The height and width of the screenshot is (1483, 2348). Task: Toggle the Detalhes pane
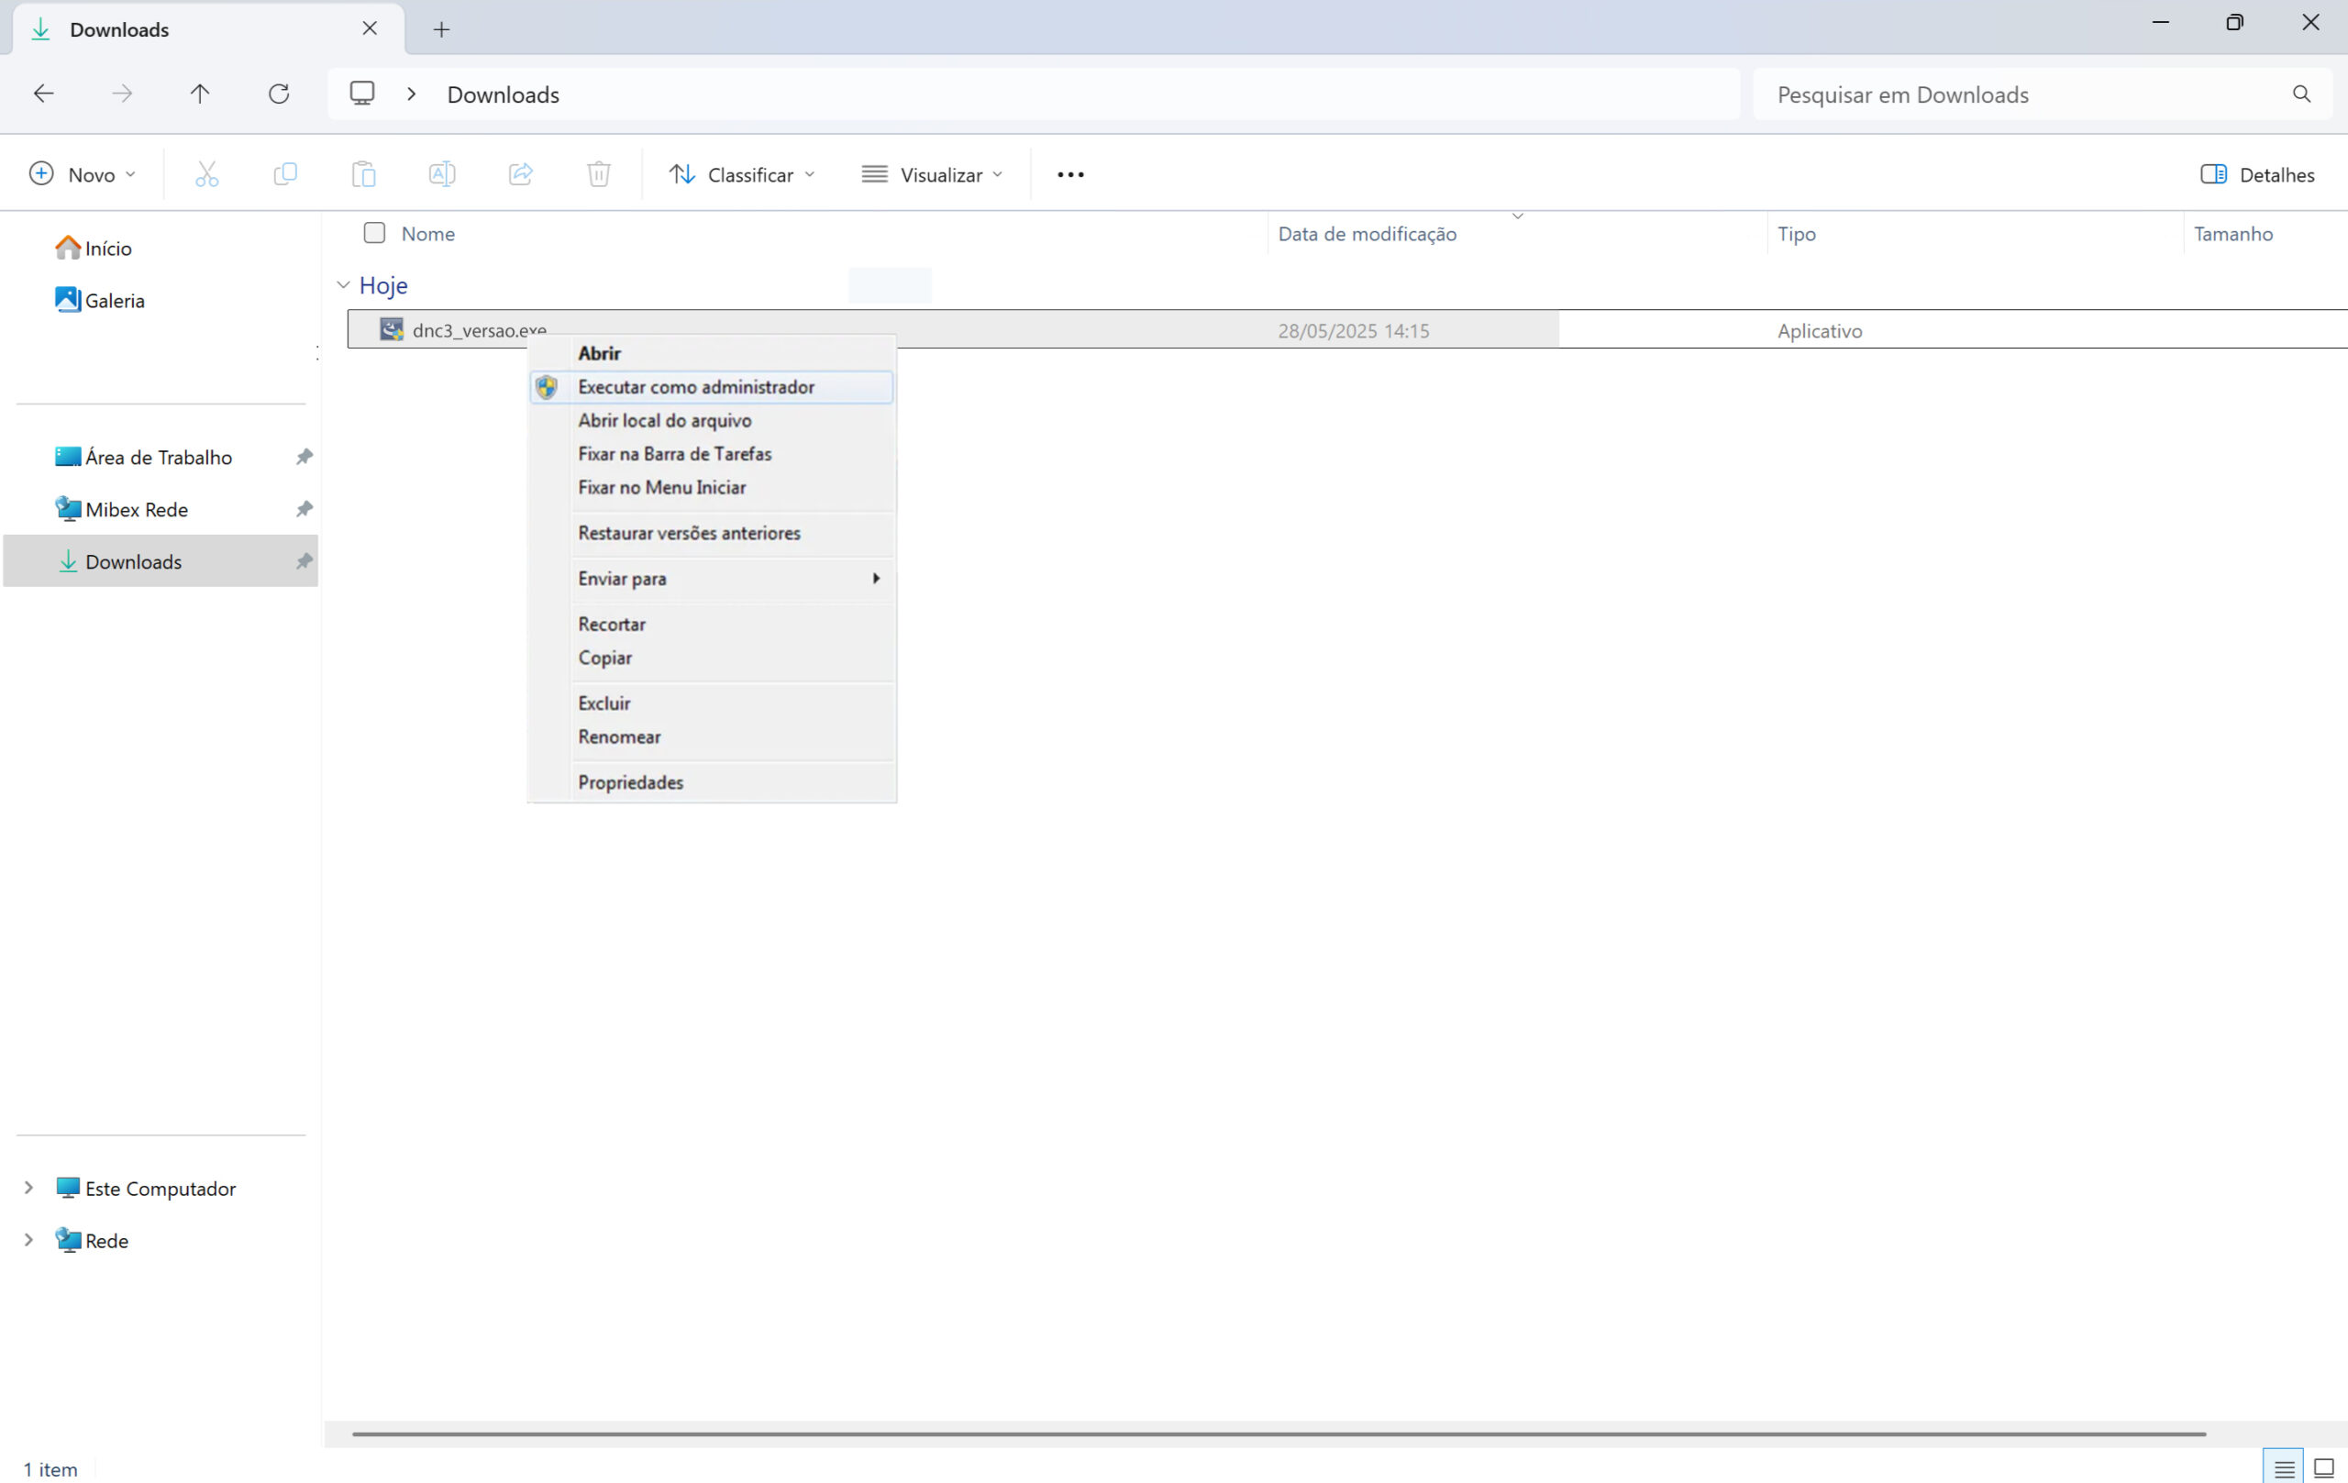(2256, 174)
